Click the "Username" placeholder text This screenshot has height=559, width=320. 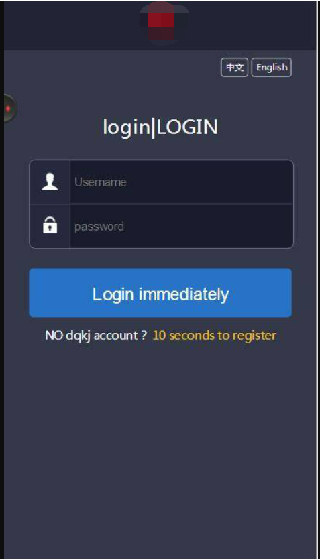[100, 182]
